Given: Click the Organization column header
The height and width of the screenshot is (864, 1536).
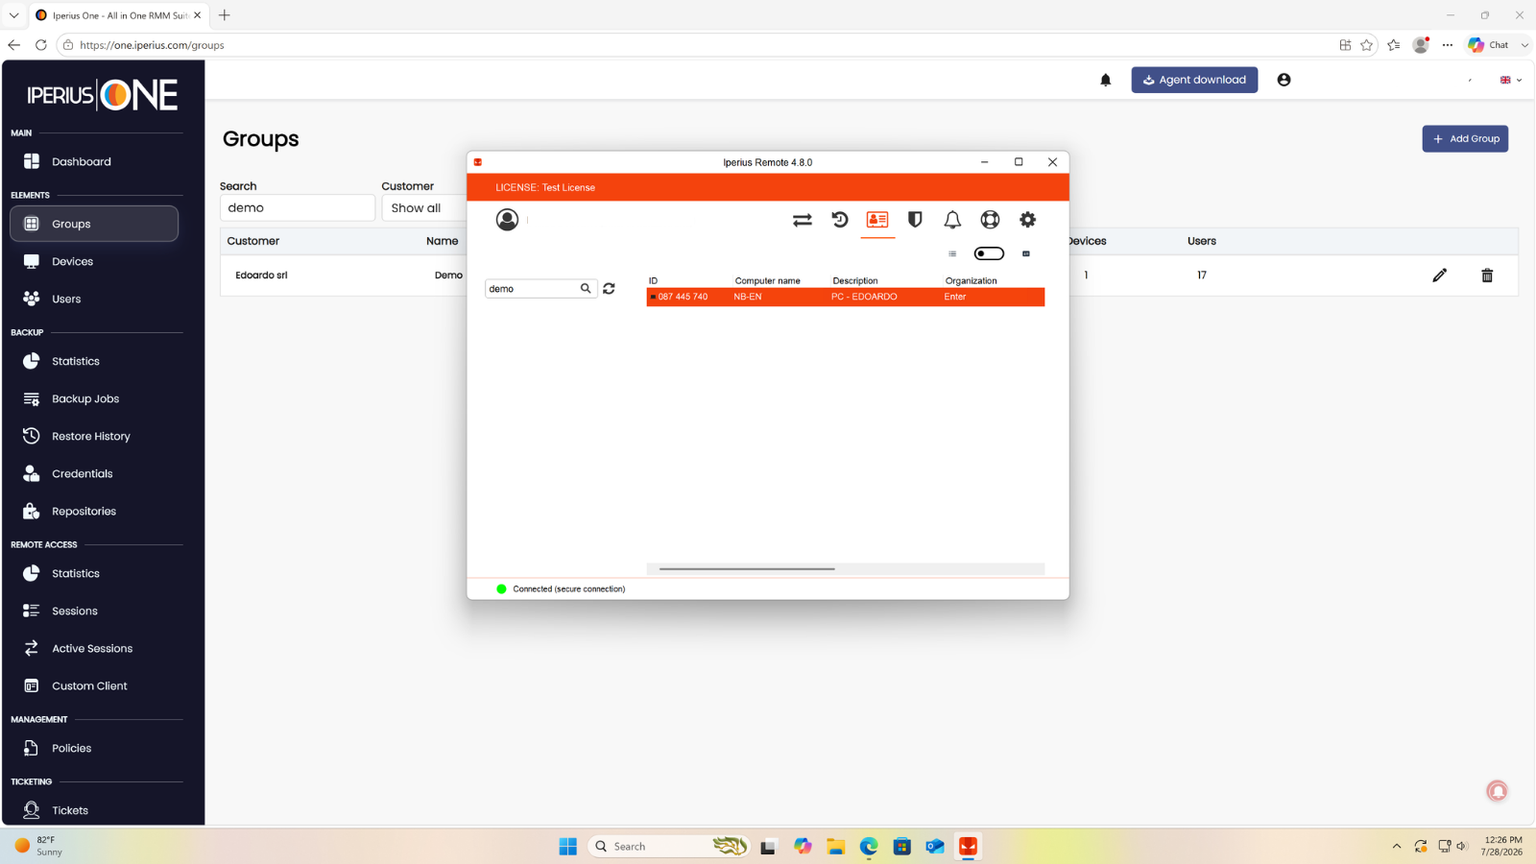Looking at the screenshot, I should click(x=971, y=280).
